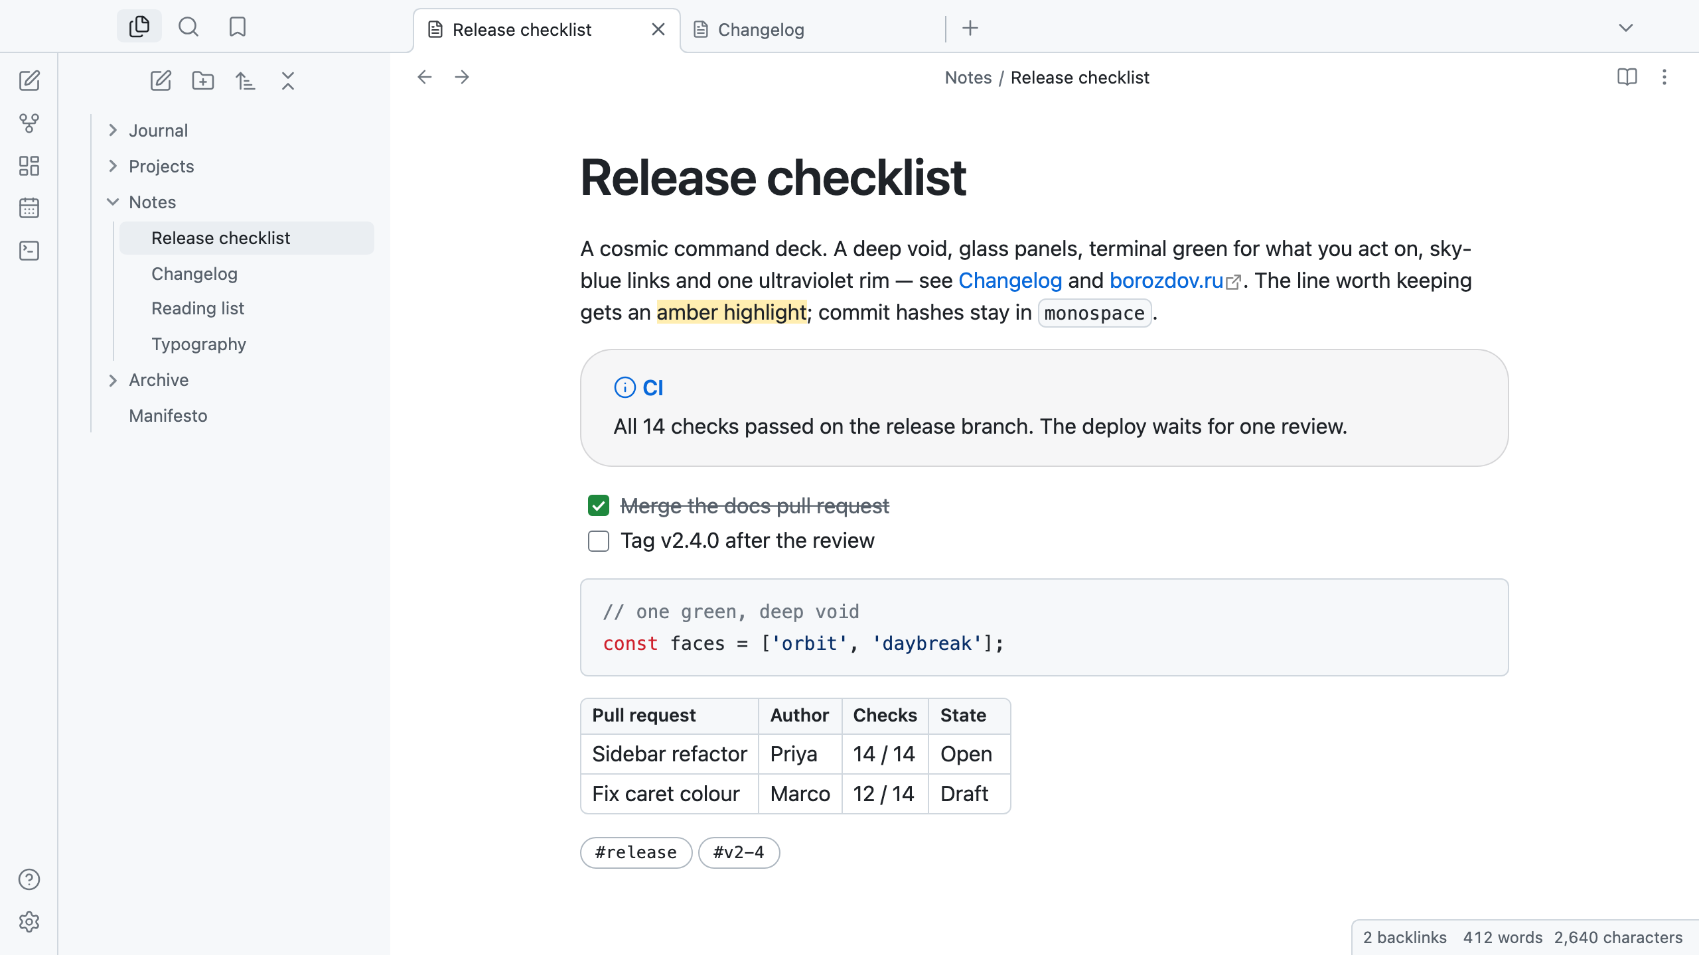Switch to reading view book icon

click(1627, 77)
